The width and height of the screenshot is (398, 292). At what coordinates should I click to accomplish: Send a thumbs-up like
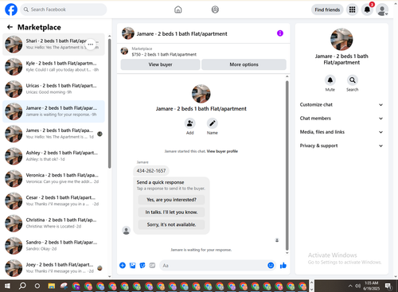tap(283, 265)
